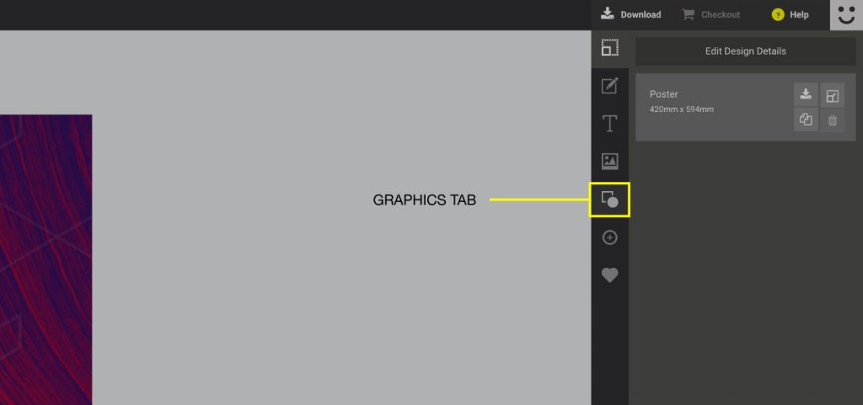Open the design size tab with dashed square

(x=609, y=48)
